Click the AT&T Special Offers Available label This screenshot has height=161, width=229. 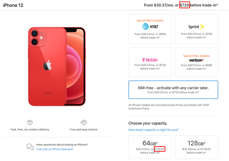click(150, 20)
